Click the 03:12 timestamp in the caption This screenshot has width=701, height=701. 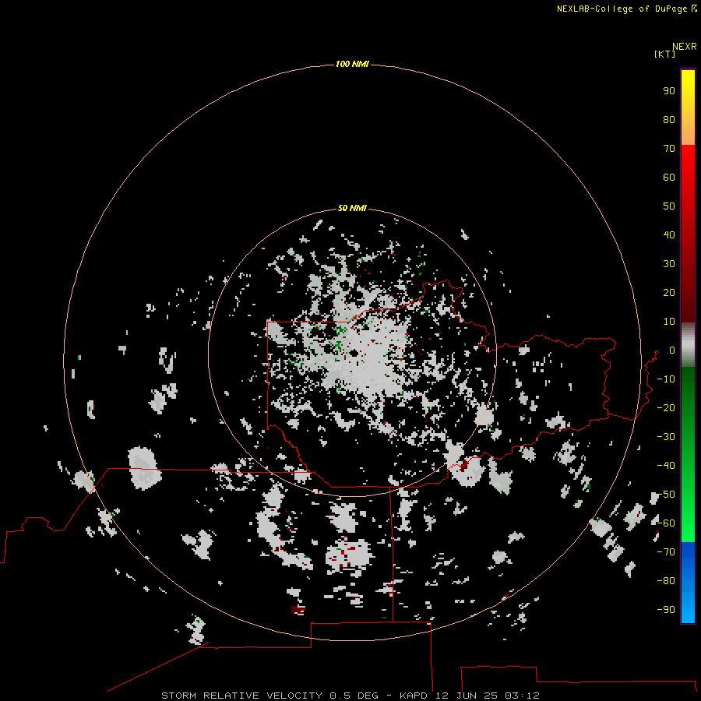522,696
